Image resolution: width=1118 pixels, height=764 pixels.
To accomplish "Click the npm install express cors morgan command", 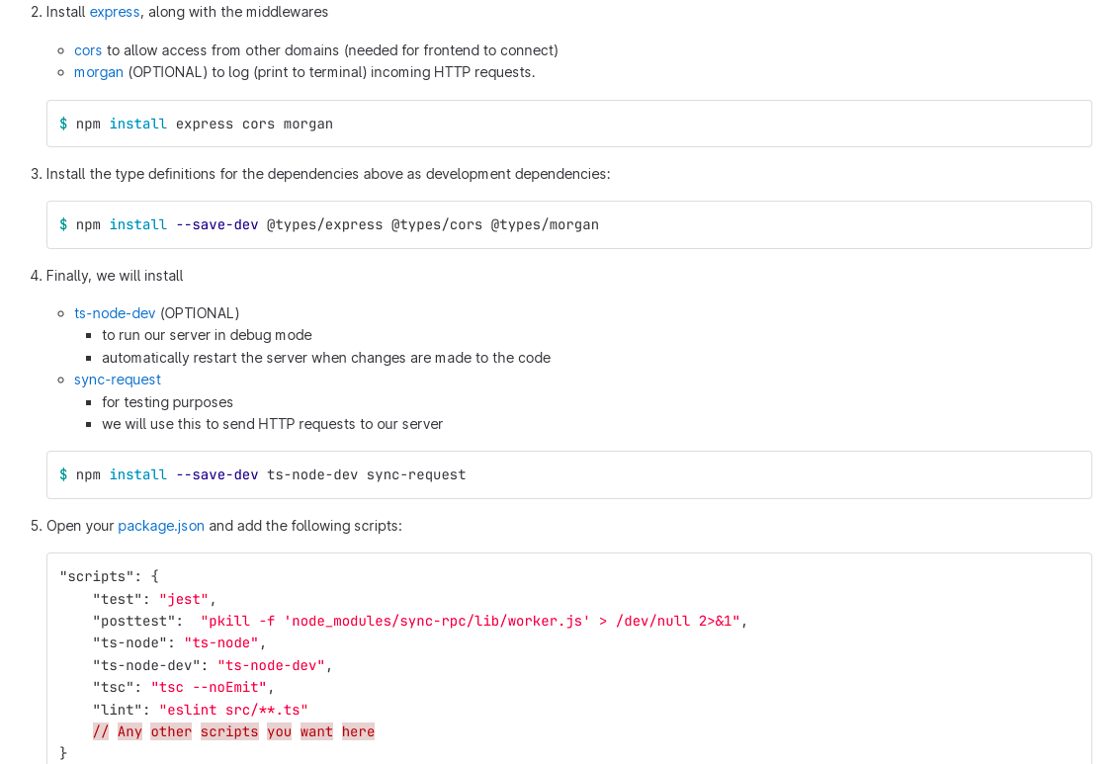I will (205, 124).
